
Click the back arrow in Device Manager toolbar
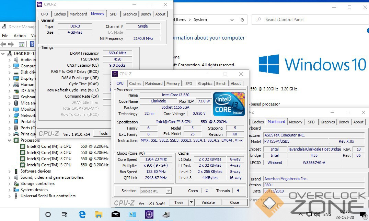pyautogui.click(x=3, y=44)
